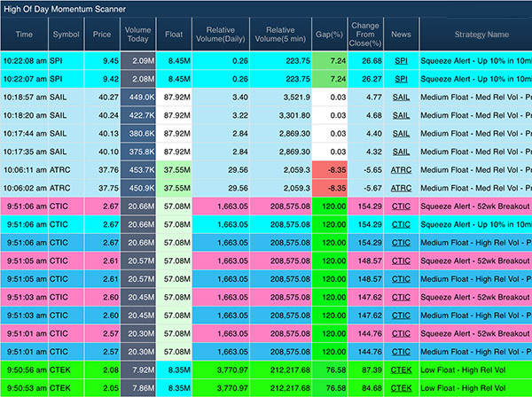
Task: Click the Relative Volume(5 min) header
Action: [280, 35]
